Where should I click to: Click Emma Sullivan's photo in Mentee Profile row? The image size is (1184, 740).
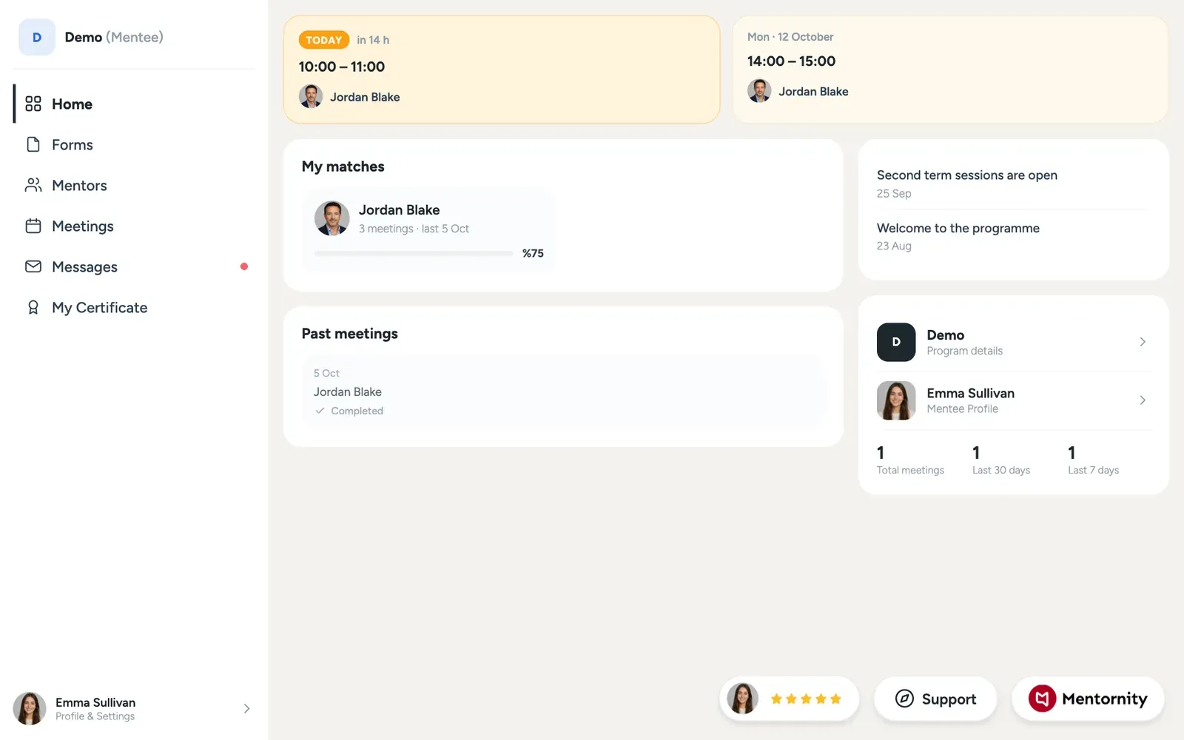(896, 400)
